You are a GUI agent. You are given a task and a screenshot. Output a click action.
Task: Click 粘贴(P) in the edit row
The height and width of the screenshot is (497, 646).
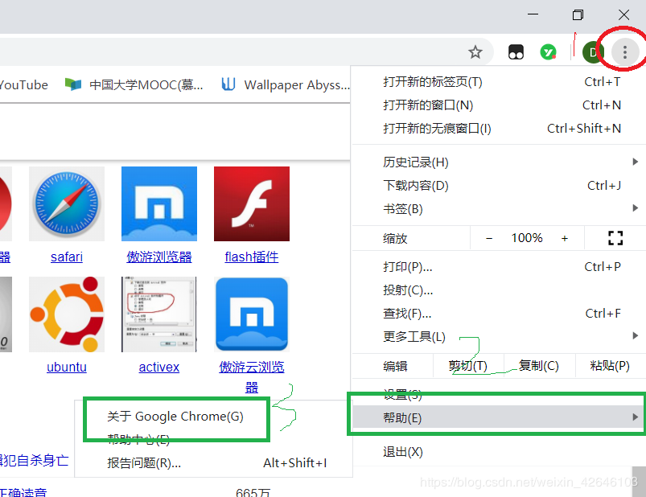(x=610, y=366)
